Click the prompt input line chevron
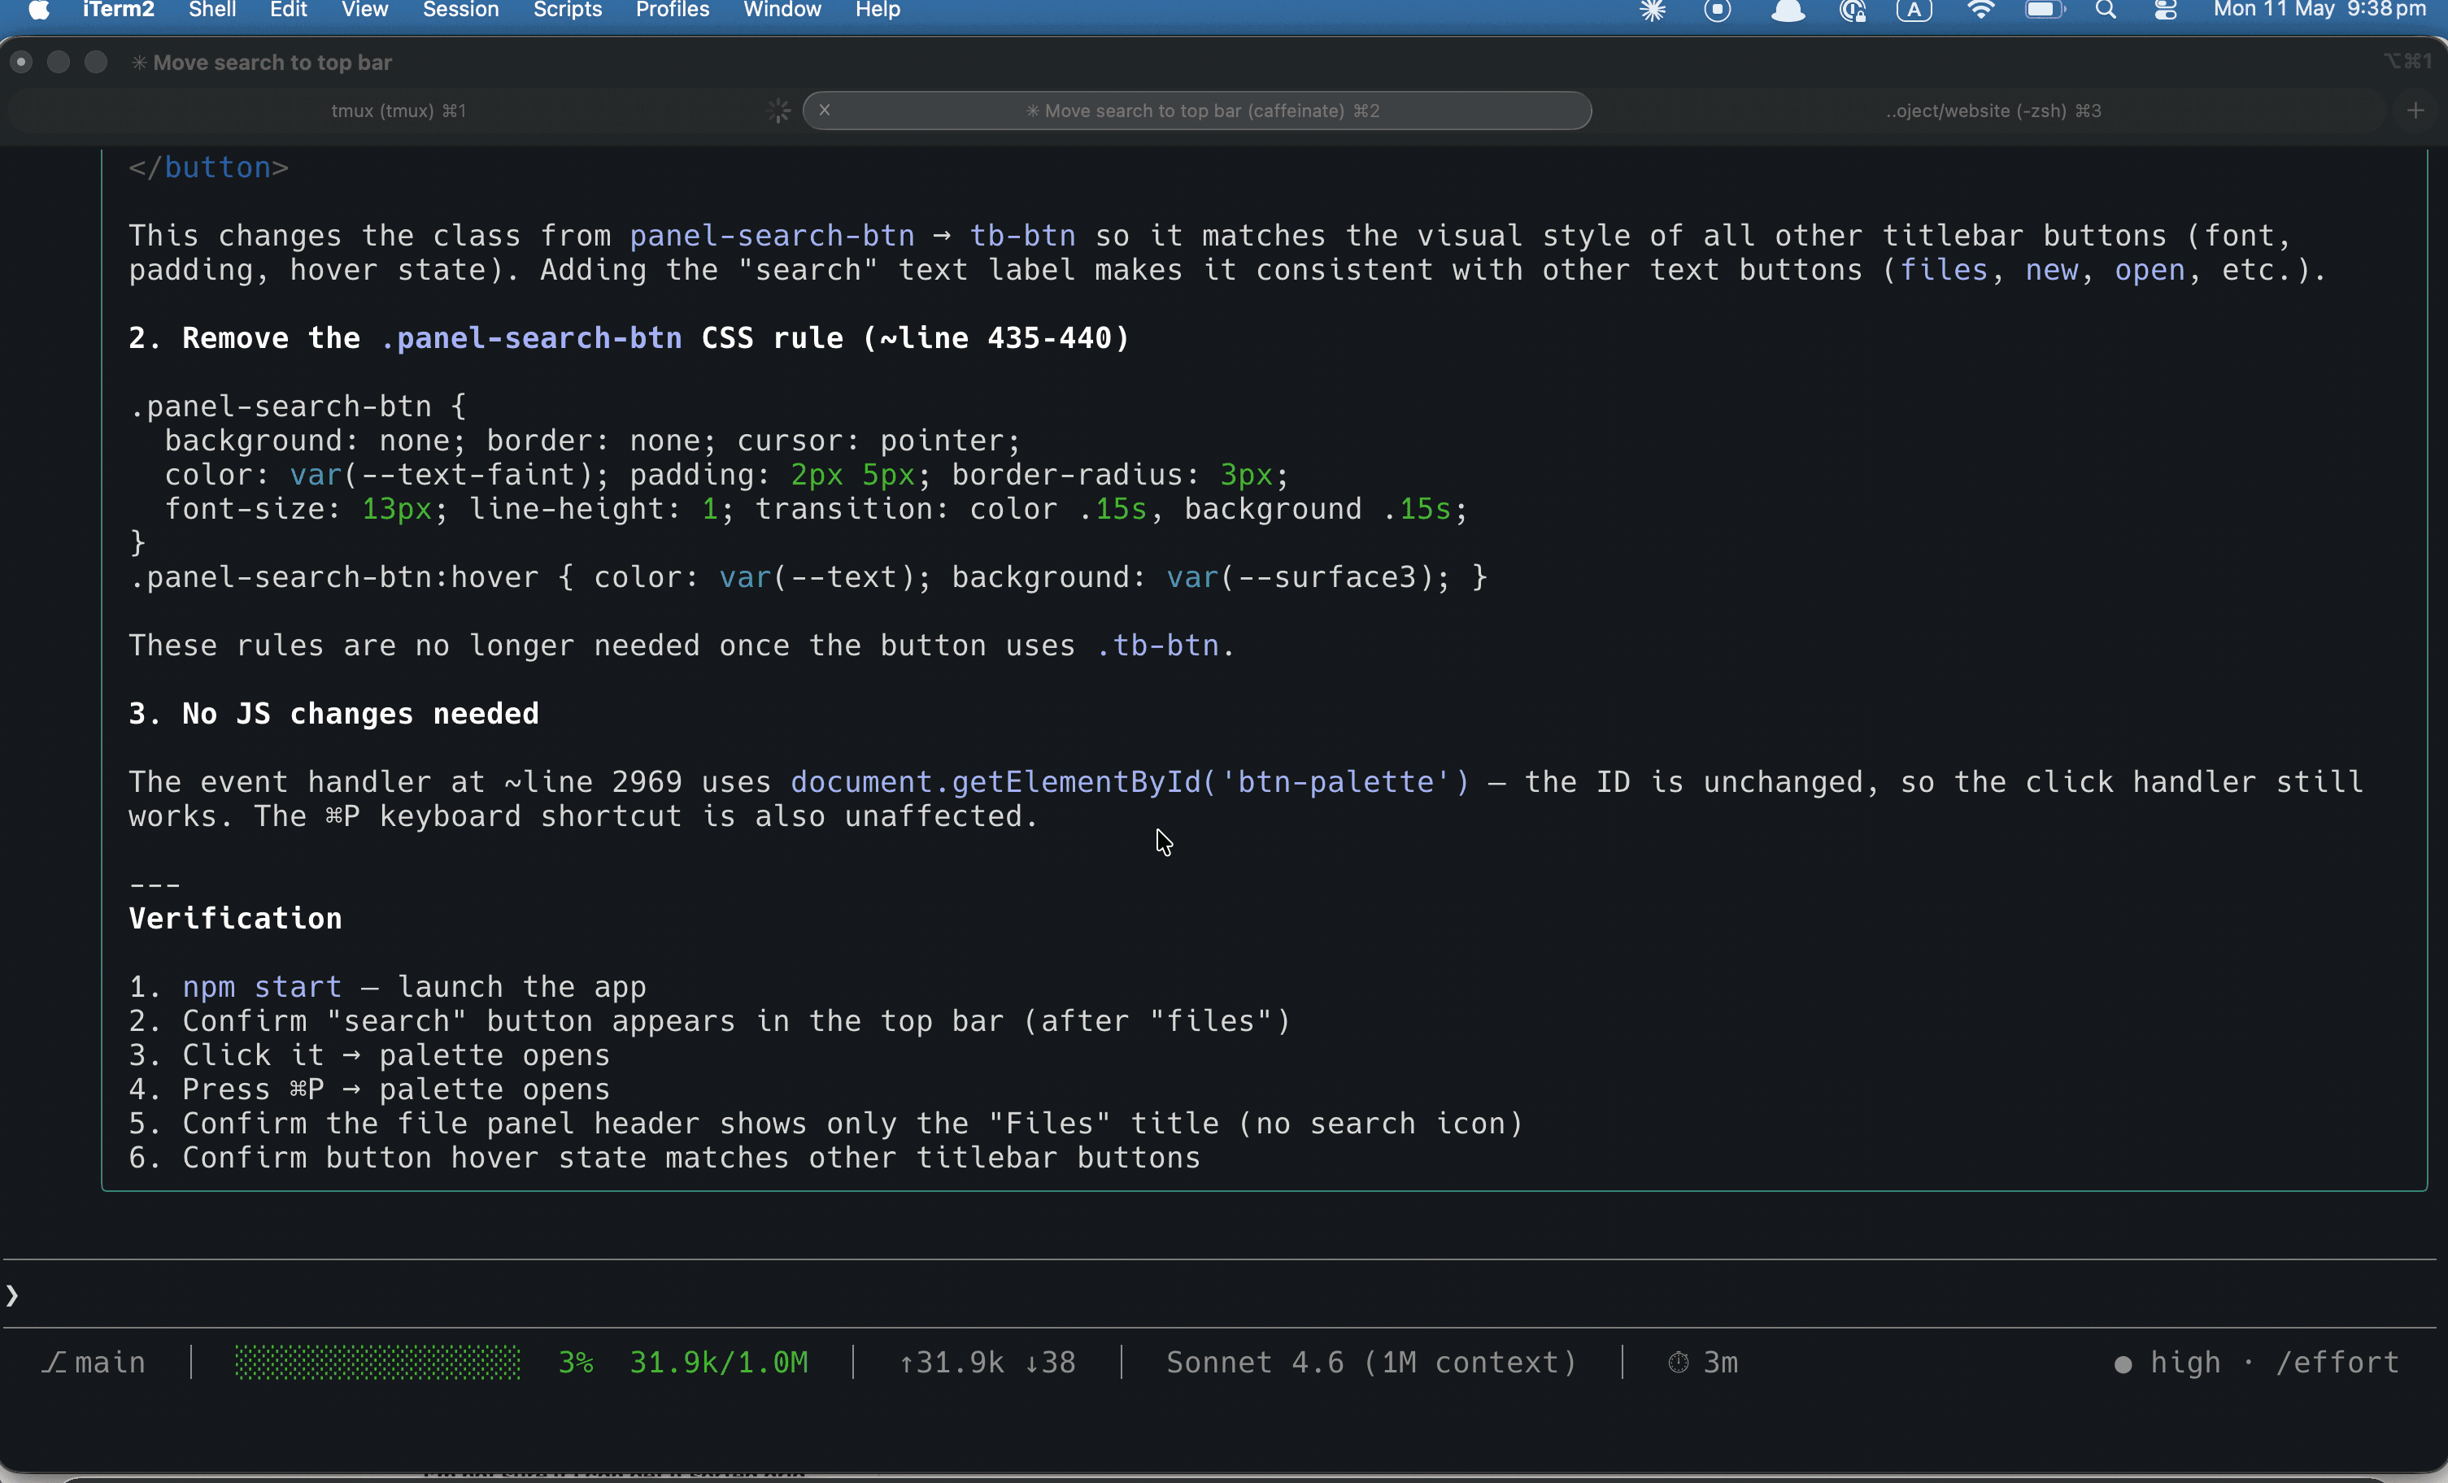The width and height of the screenshot is (2448, 1483). tap(12, 1295)
